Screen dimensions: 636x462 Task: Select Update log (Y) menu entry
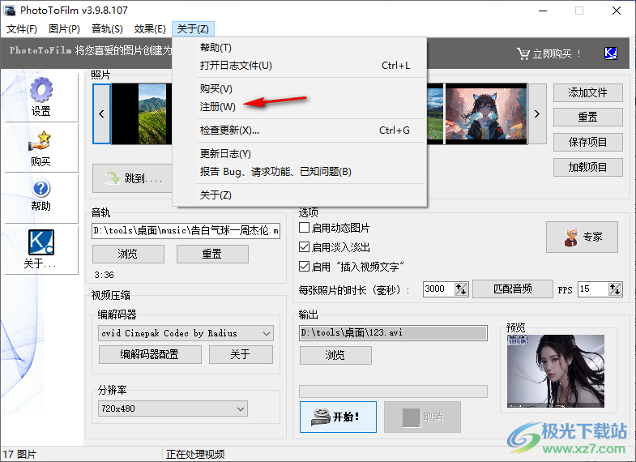pyautogui.click(x=299, y=154)
